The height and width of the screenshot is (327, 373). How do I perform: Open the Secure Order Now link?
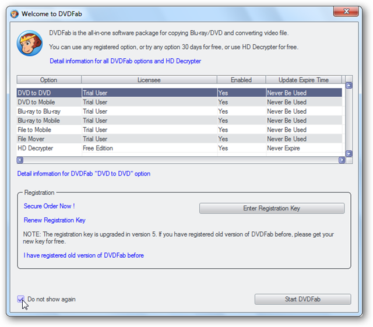point(49,206)
